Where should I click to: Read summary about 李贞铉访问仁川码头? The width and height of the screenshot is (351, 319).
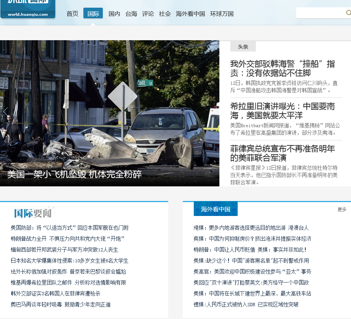point(284,87)
